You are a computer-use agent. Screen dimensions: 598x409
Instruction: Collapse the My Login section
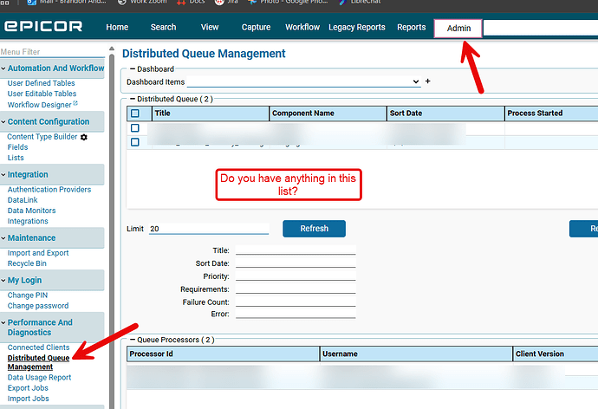coord(3,281)
